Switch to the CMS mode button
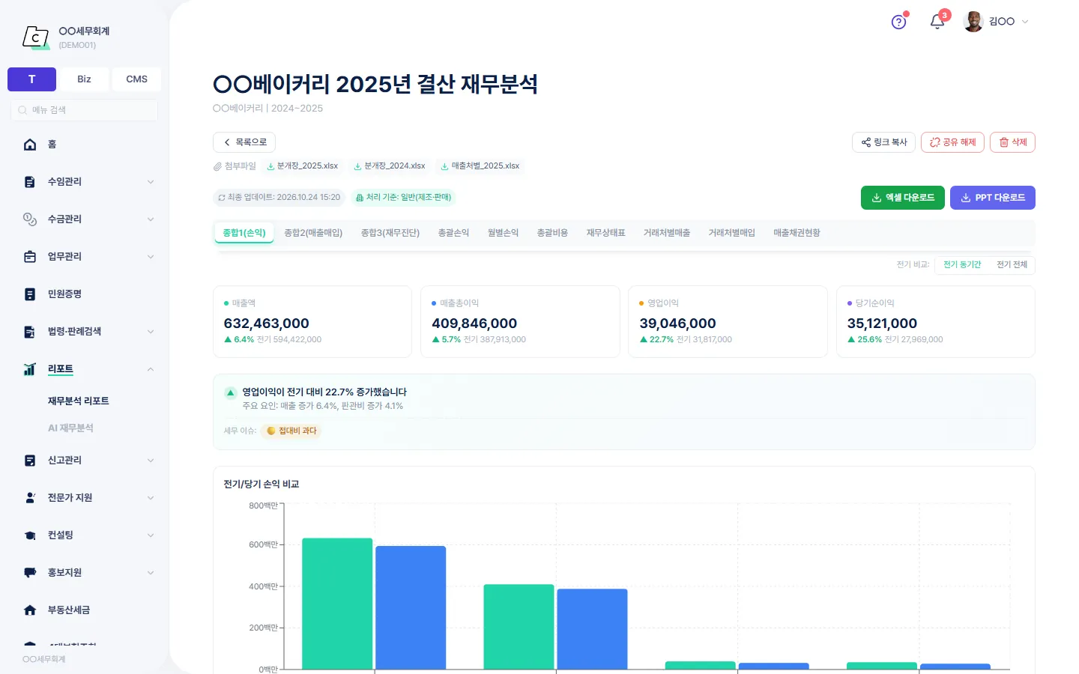 (136, 79)
